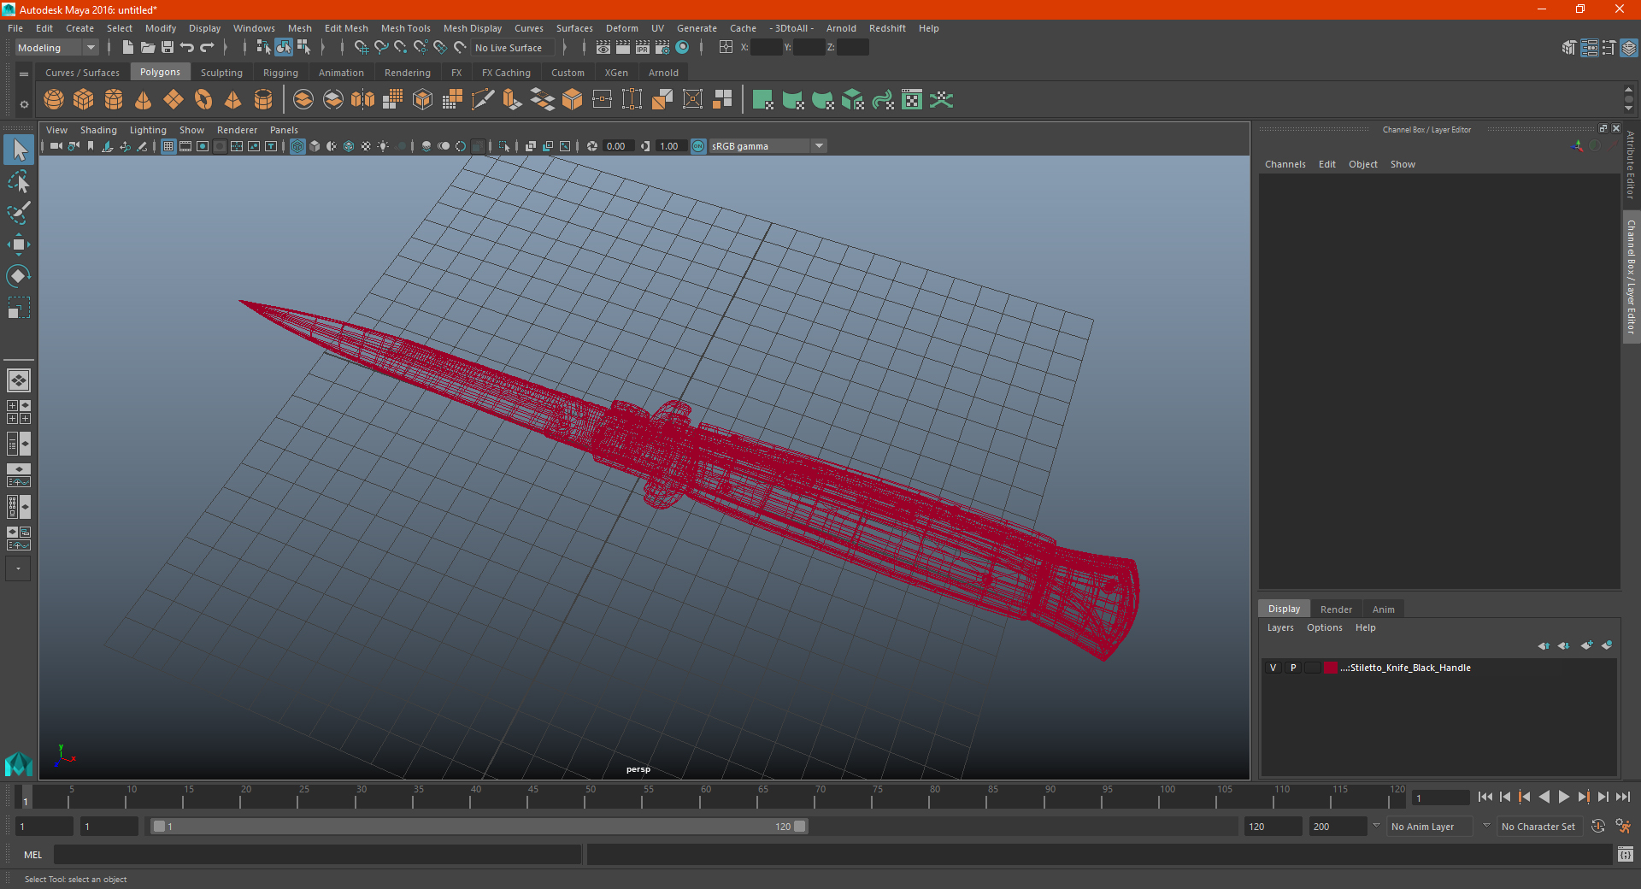The height and width of the screenshot is (889, 1641).
Task: Activate the Paint selection tool
Action: coord(19,213)
